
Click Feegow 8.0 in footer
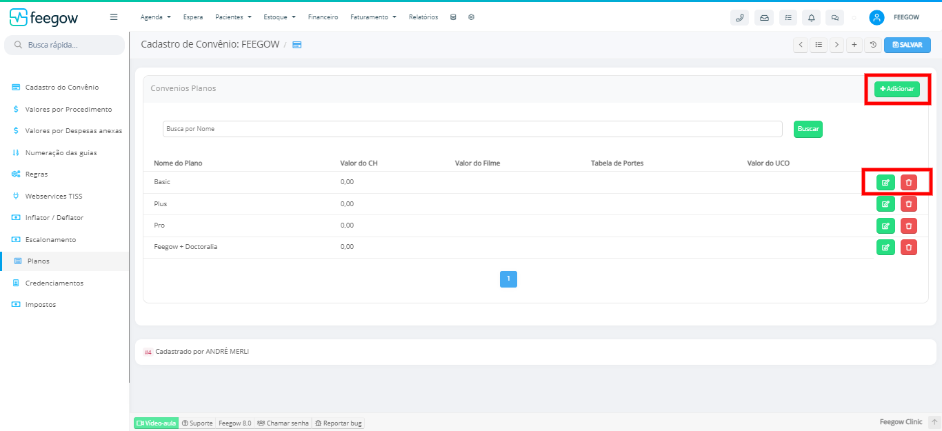click(235, 423)
